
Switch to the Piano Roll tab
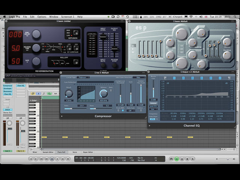pyautogui.click(x=61, y=152)
